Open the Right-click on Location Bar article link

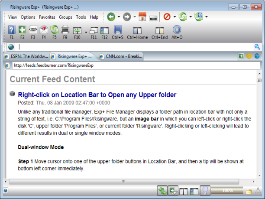(x=97, y=95)
